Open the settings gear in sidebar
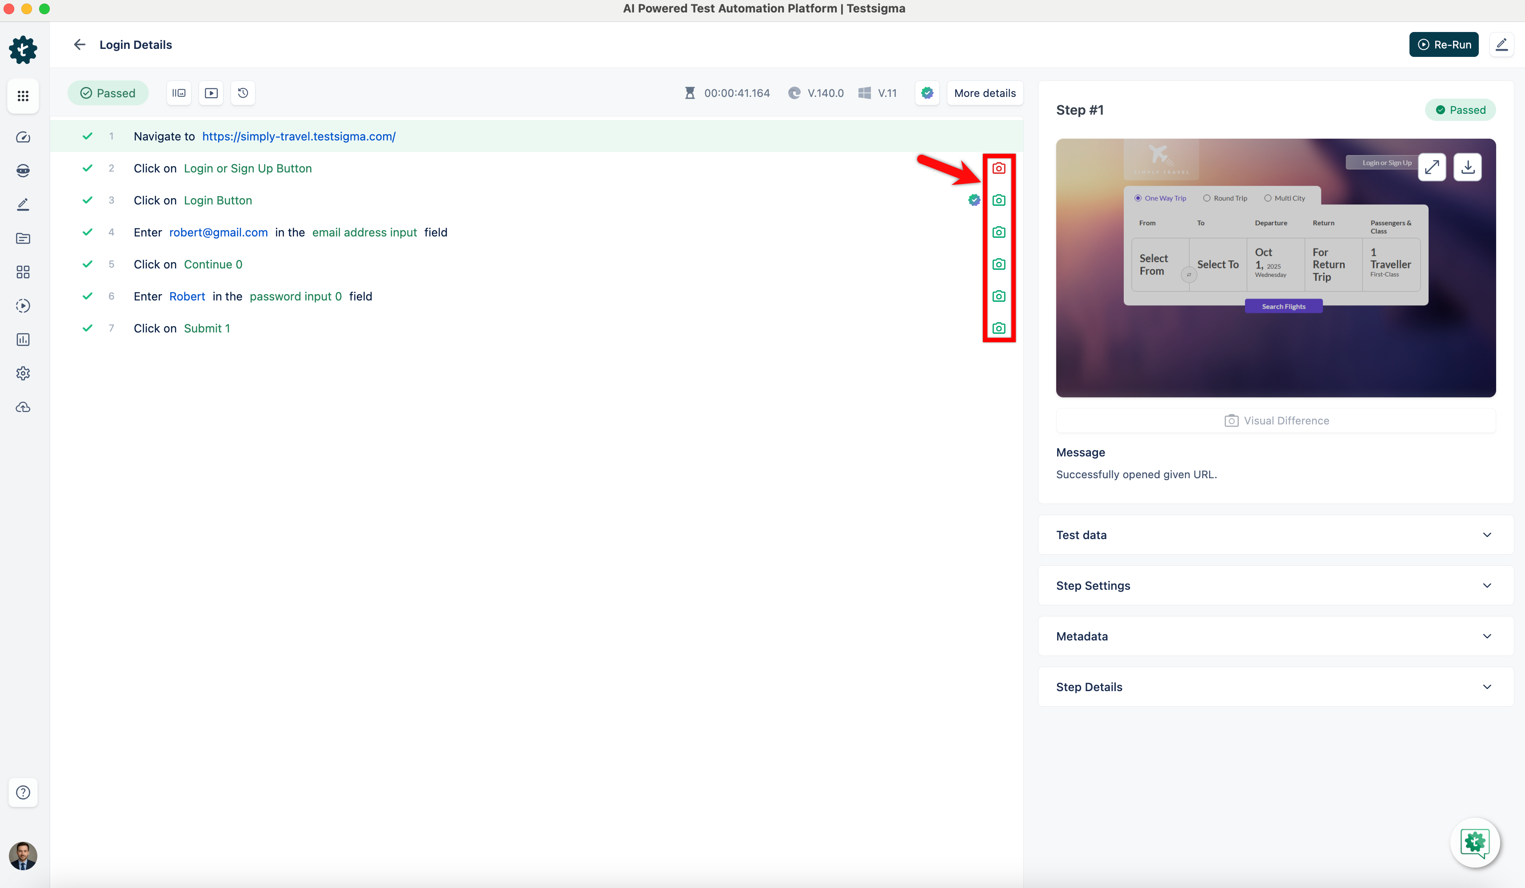1525x888 pixels. click(23, 373)
